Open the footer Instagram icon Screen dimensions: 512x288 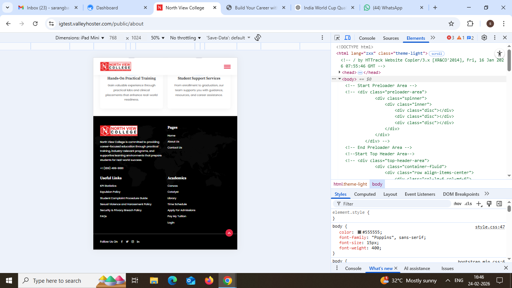pos(133,241)
